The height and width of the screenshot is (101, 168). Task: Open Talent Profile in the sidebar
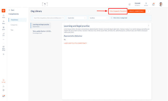(3, 48)
